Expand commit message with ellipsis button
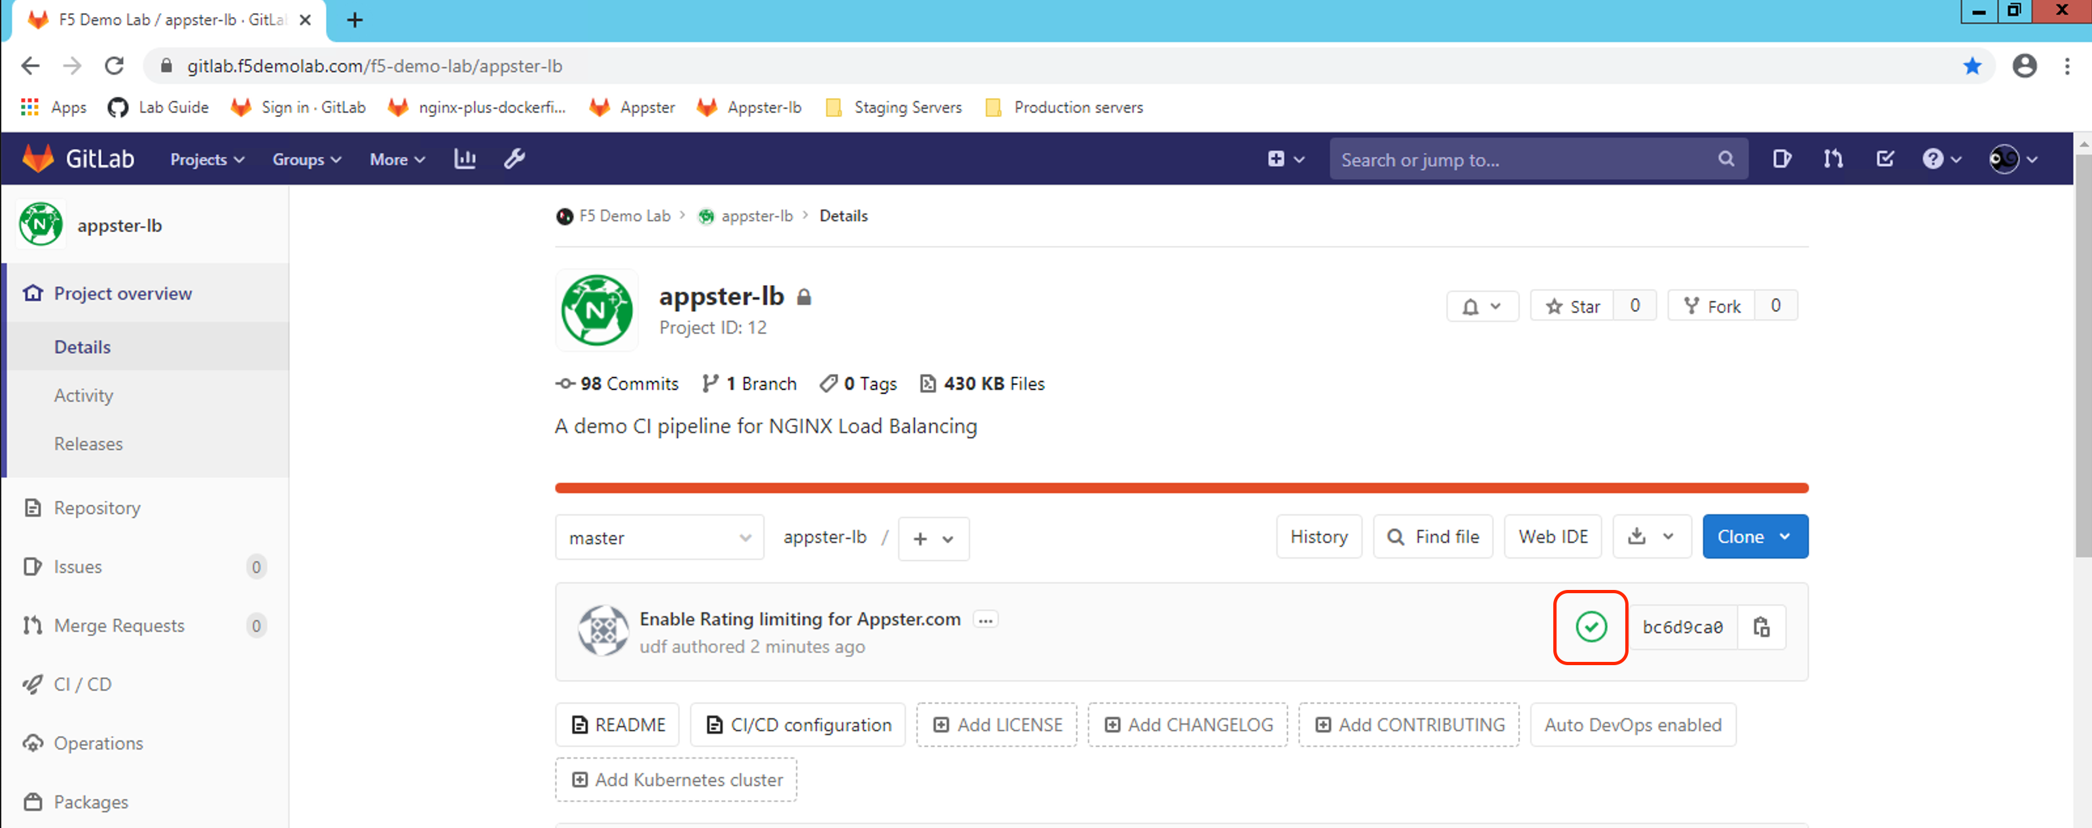 pos(985,620)
